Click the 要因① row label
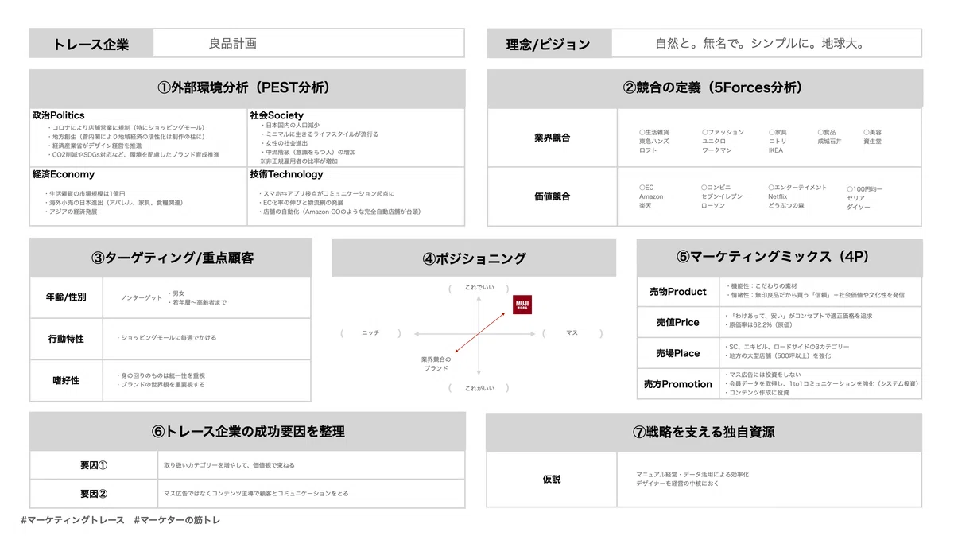Screen dimensions: 954x536 (94, 465)
